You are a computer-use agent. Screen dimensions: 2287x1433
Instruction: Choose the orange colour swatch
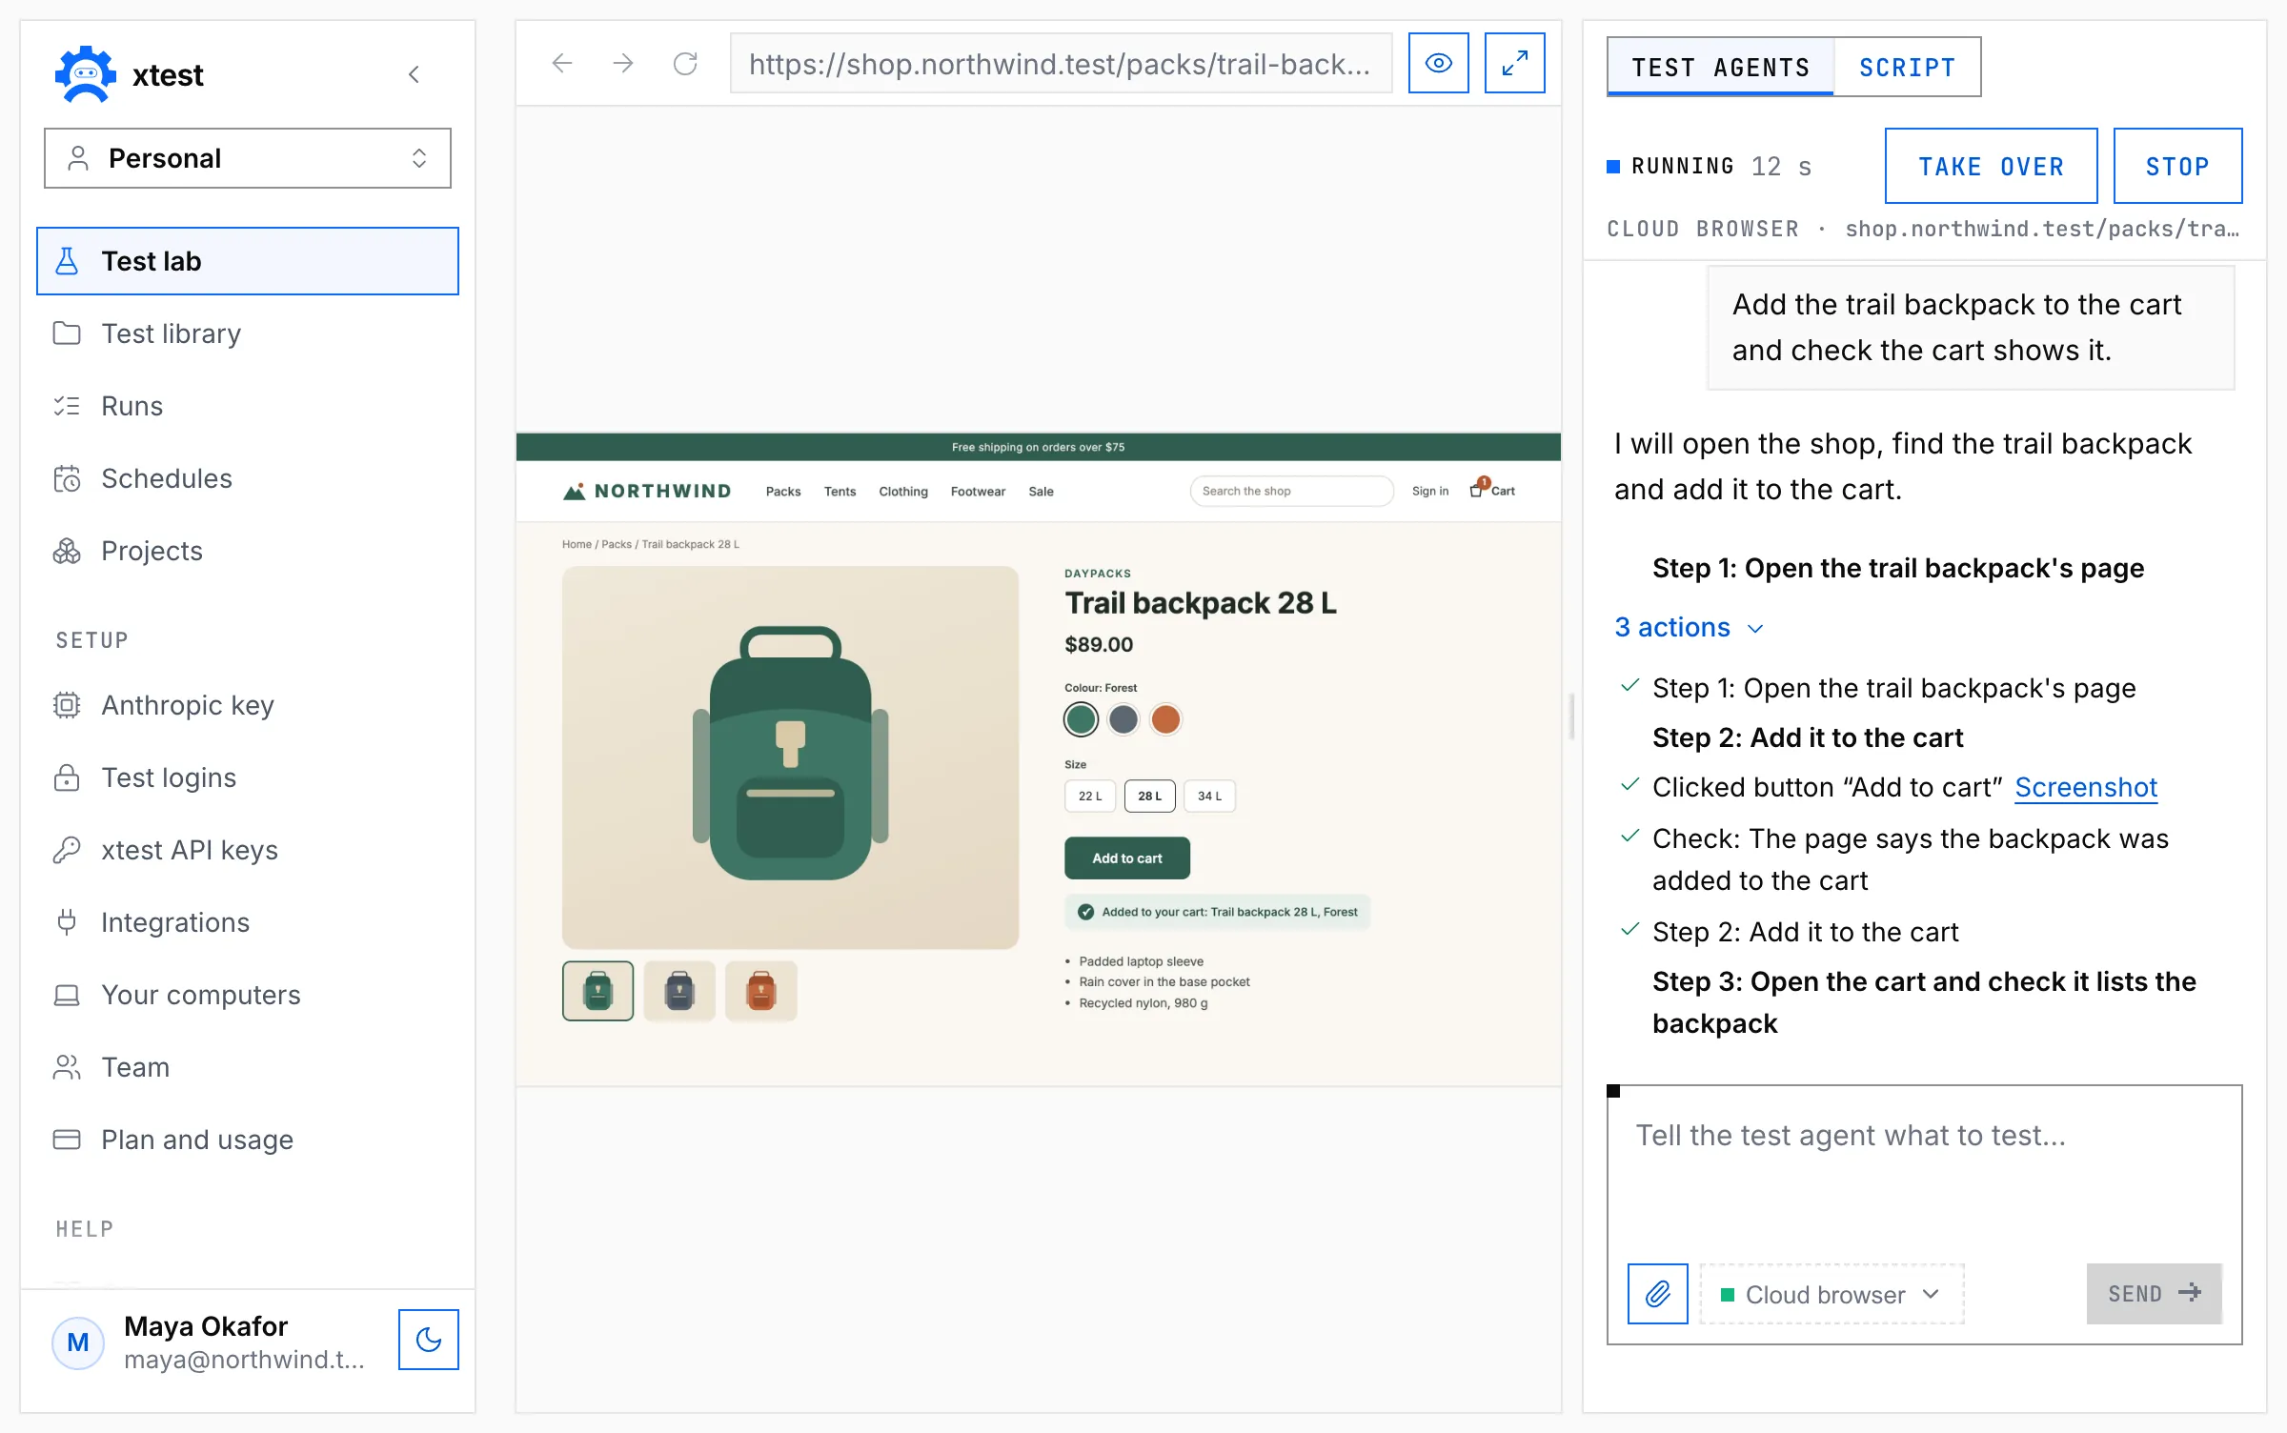pyautogui.click(x=1165, y=719)
